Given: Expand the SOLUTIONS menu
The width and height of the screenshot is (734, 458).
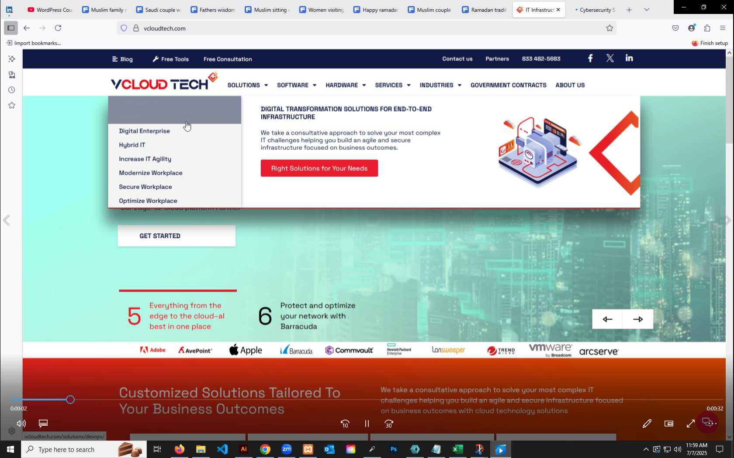Looking at the screenshot, I should 247,85.
